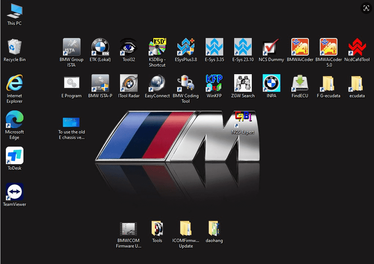Click the screenshot capture button in top-right corner
Viewport: 374px width, 264px height.
366,8
